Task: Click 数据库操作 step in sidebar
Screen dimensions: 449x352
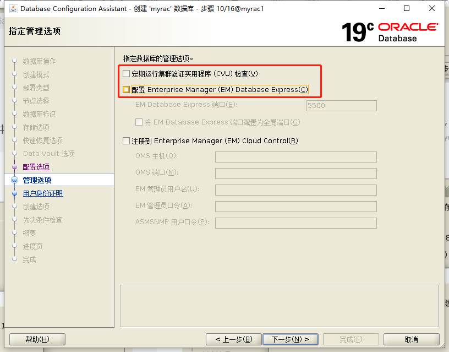Action: coord(39,61)
